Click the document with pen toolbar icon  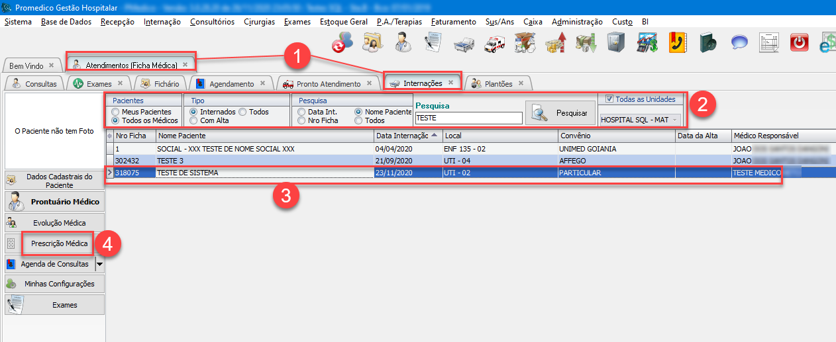[433, 43]
